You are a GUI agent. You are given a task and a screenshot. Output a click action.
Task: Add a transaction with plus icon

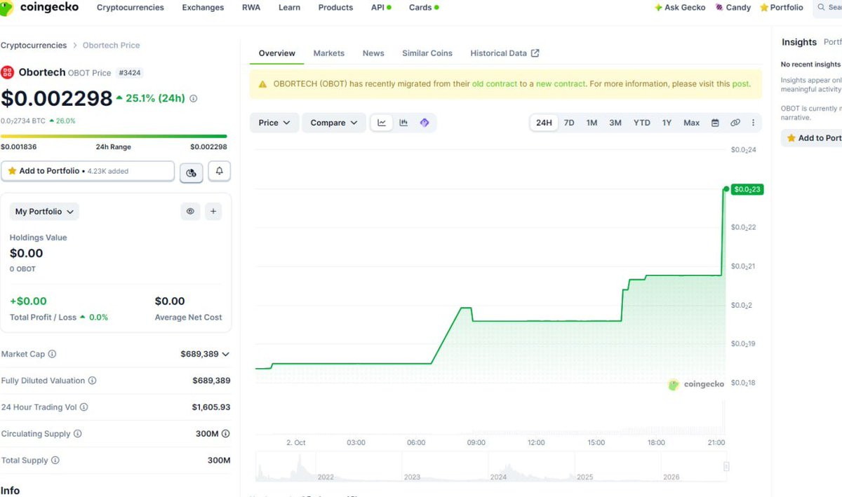213,211
